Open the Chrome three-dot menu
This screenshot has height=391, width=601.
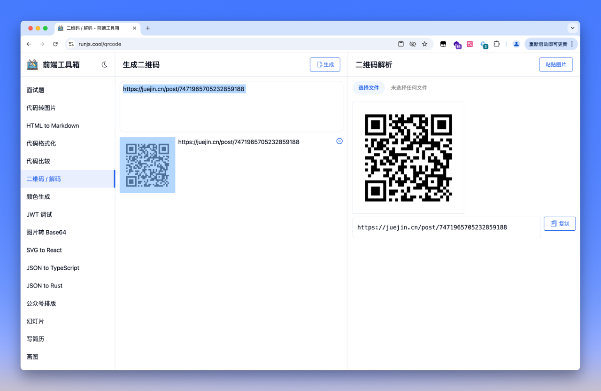pos(572,44)
